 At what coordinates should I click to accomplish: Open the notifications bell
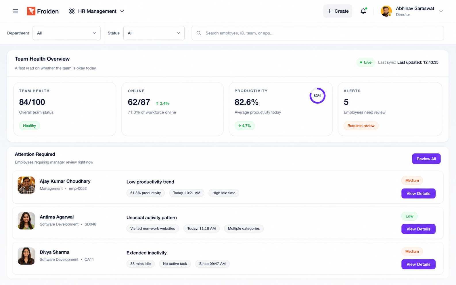[363, 11]
